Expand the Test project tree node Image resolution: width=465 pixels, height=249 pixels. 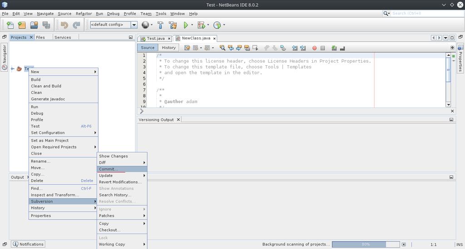12,68
